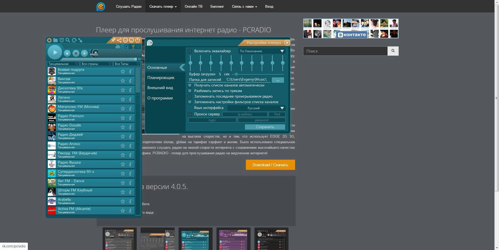Click the volume speaker icon
This screenshot has height=250, width=499.
pyautogui.click(x=139, y=59)
